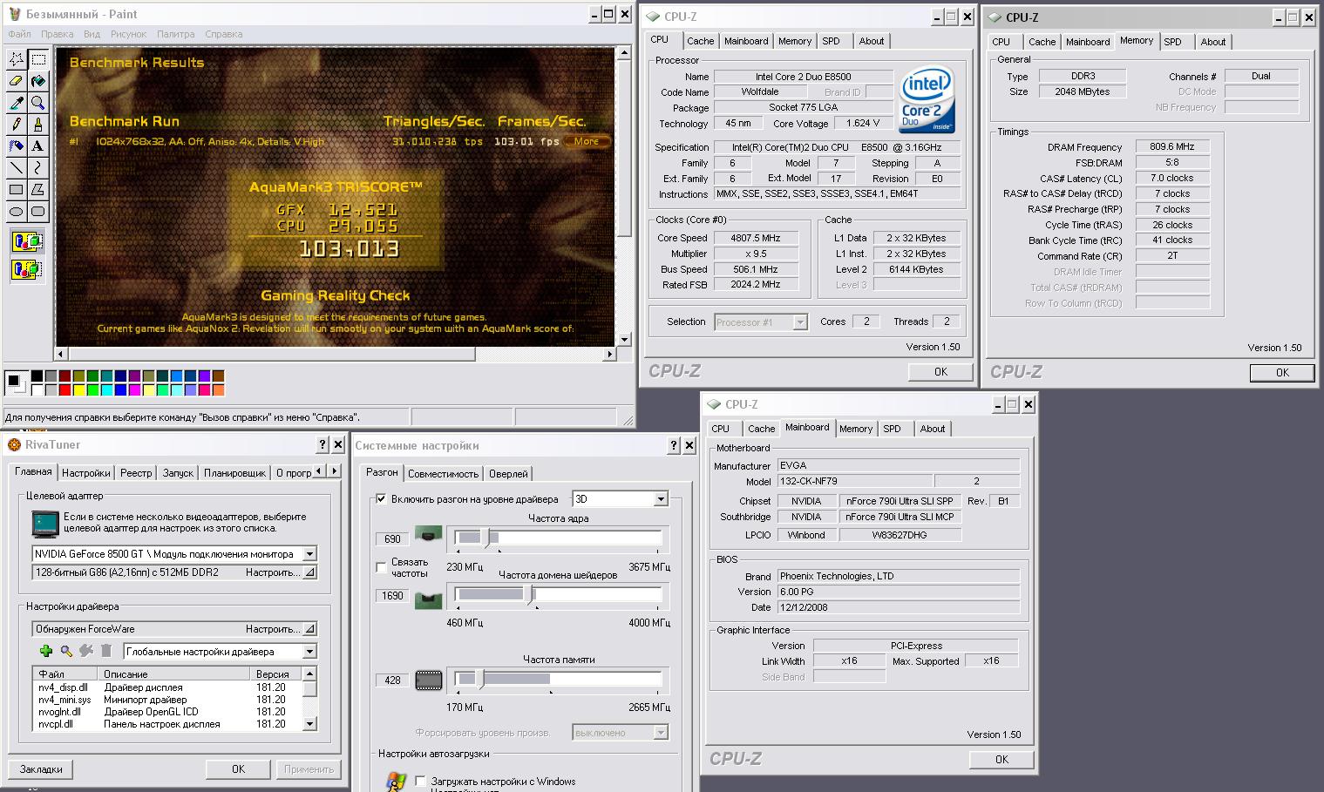Click OK in CPU-Z Memory window
1324x792 pixels.
point(1282,373)
